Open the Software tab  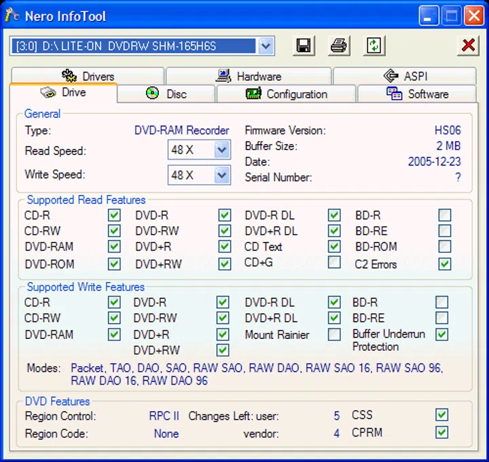(x=417, y=94)
